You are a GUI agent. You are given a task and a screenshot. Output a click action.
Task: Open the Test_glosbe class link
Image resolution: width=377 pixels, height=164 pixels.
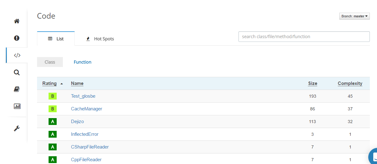[x=83, y=96]
